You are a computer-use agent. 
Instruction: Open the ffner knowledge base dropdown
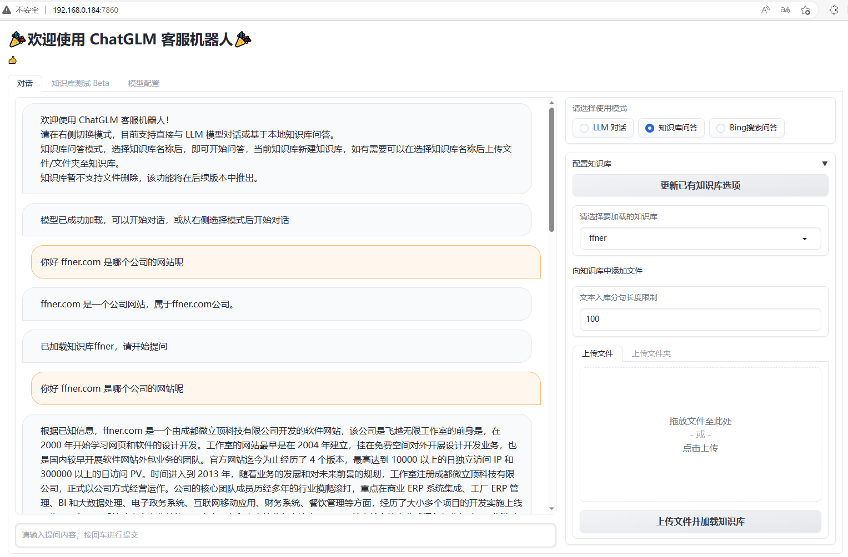[x=700, y=238]
